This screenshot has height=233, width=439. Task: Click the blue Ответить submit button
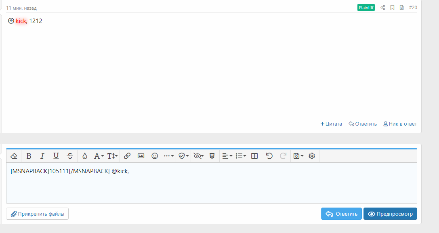tap(341, 214)
